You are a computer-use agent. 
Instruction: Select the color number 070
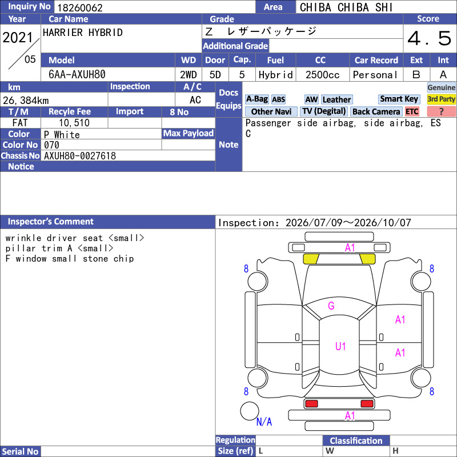click(x=51, y=145)
